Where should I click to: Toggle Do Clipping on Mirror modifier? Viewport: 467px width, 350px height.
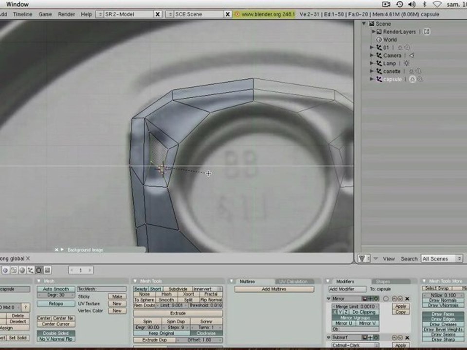364,312
